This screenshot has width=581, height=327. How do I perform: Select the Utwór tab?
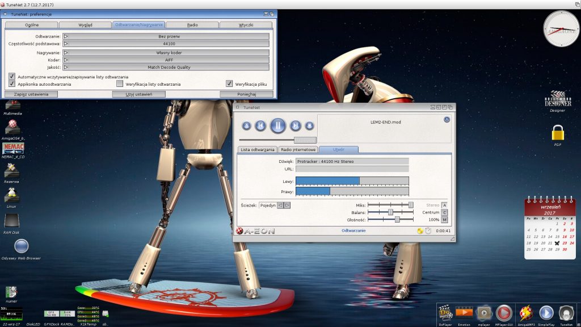click(339, 149)
